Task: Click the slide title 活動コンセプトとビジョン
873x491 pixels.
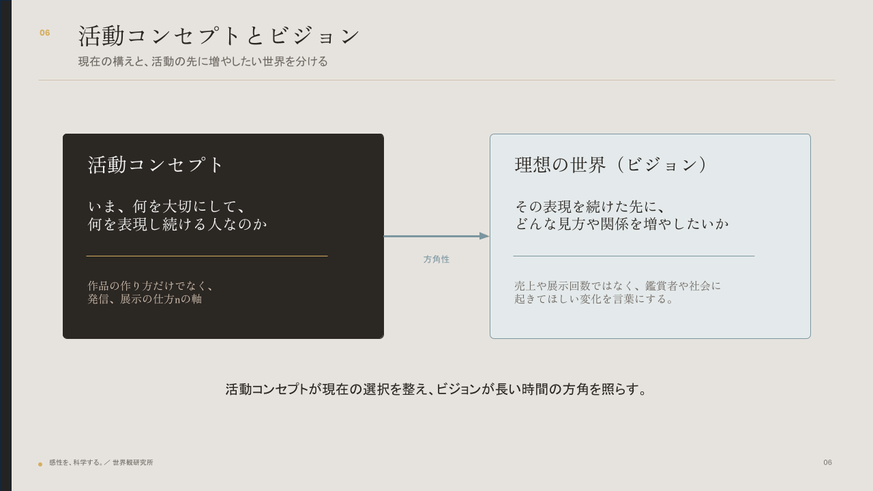Action: [x=219, y=35]
